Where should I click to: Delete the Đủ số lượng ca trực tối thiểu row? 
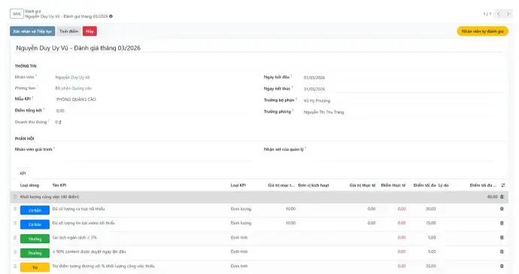pos(502,209)
